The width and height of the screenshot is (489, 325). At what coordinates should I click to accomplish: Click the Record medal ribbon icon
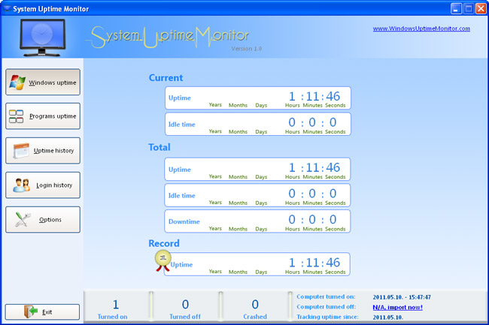point(162,260)
